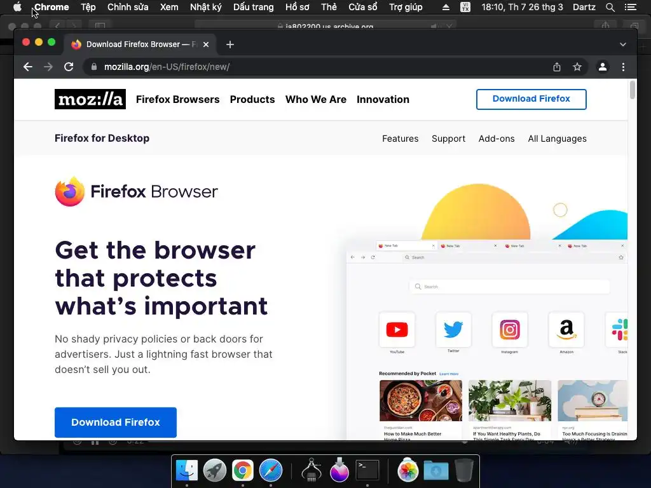Open the Nhật ký menu
This screenshot has height=488, width=651.
[x=205, y=7]
